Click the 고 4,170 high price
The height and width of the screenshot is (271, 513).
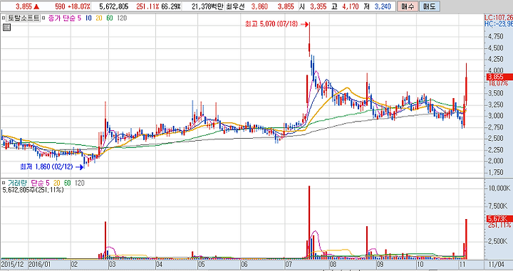pyautogui.click(x=345, y=6)
